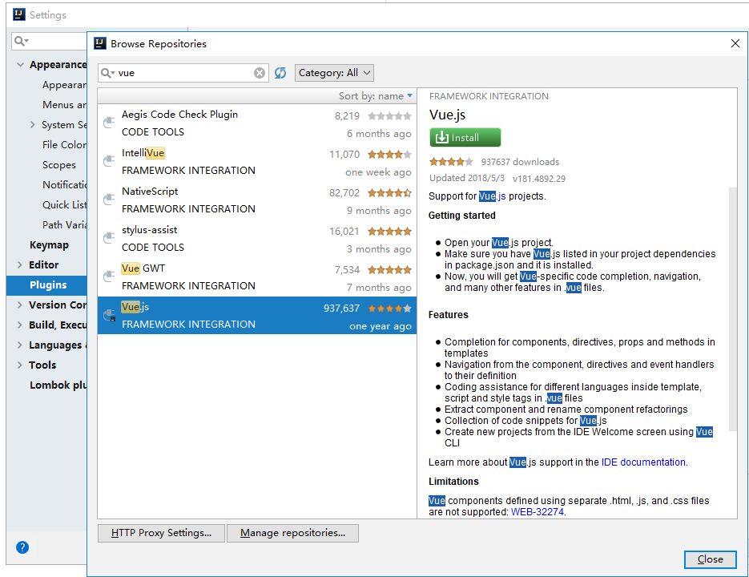Click the star rating of NativeScript
The width and height of the screenshot is (749, 577).
point(389,192)
